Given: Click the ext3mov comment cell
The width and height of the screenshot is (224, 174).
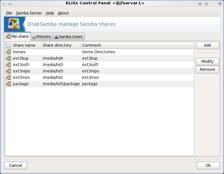Looking at the screenshot, I should pos(90,77).
